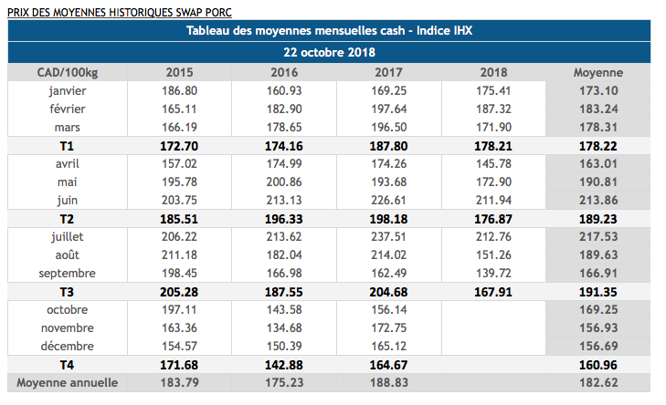The image size is (666, 405).
Task: Click the table title banner Indice IHX
Action: (329, 32)
